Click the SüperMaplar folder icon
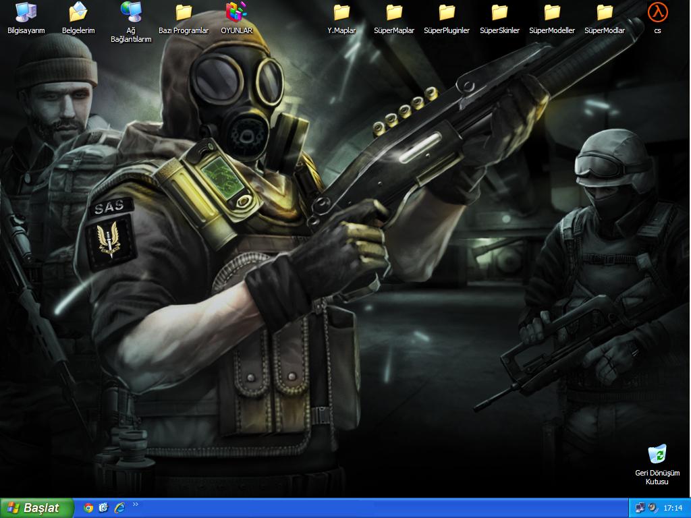 (394, 12)
